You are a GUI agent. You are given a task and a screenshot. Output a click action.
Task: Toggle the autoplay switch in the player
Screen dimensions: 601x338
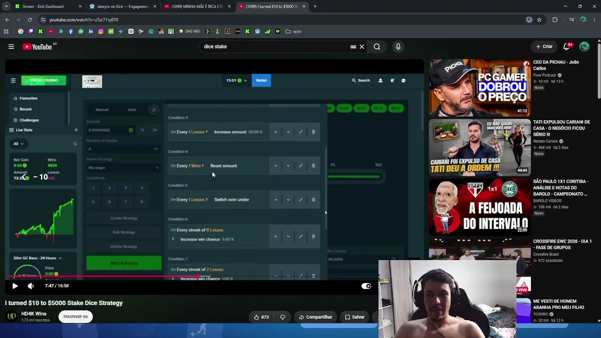click(366, 286)
